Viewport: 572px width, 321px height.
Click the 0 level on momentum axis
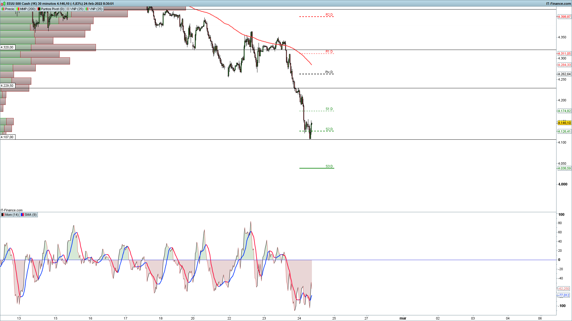click(559, 260)
